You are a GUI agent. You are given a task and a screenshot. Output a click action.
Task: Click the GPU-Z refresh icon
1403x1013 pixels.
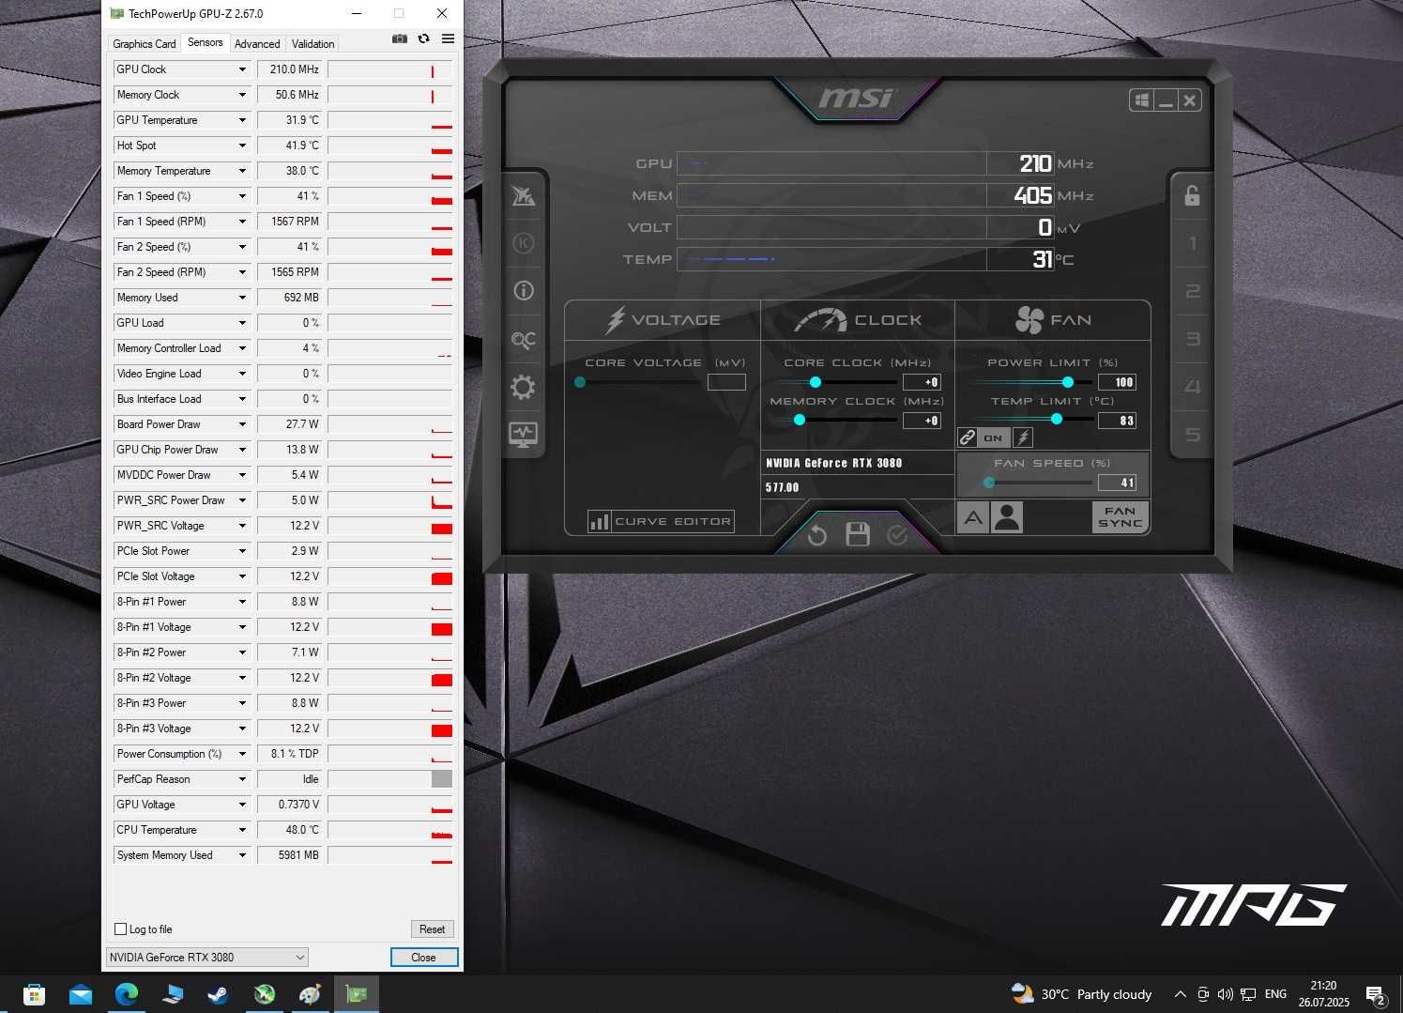(423, 38)
